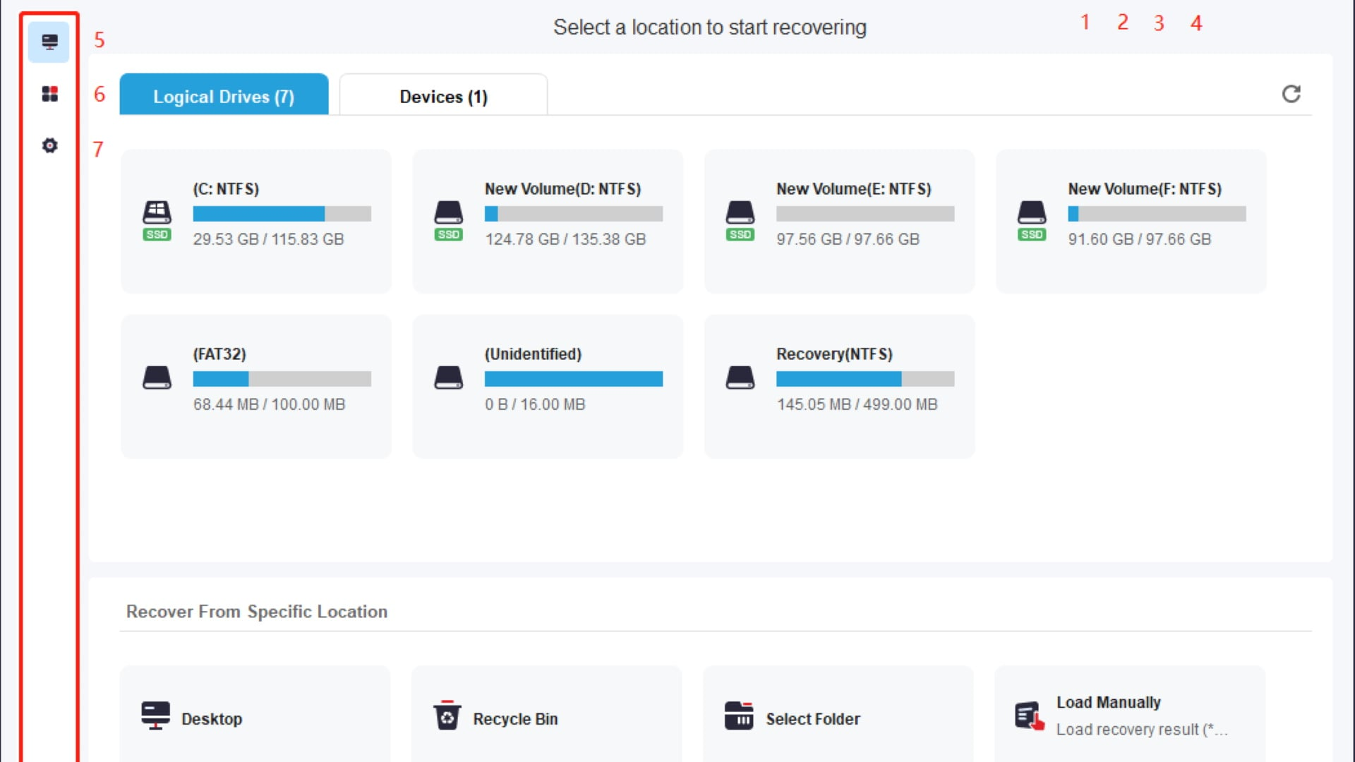Open the settings gear in the sidebar
The image size is (1355, 762).
coord(49,145)
